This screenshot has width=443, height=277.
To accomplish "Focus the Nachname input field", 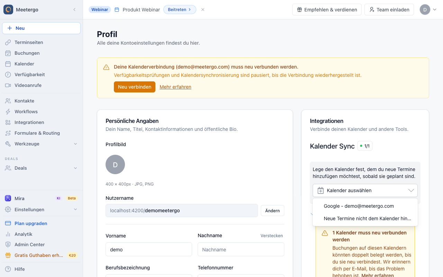I will coord(241,249).
